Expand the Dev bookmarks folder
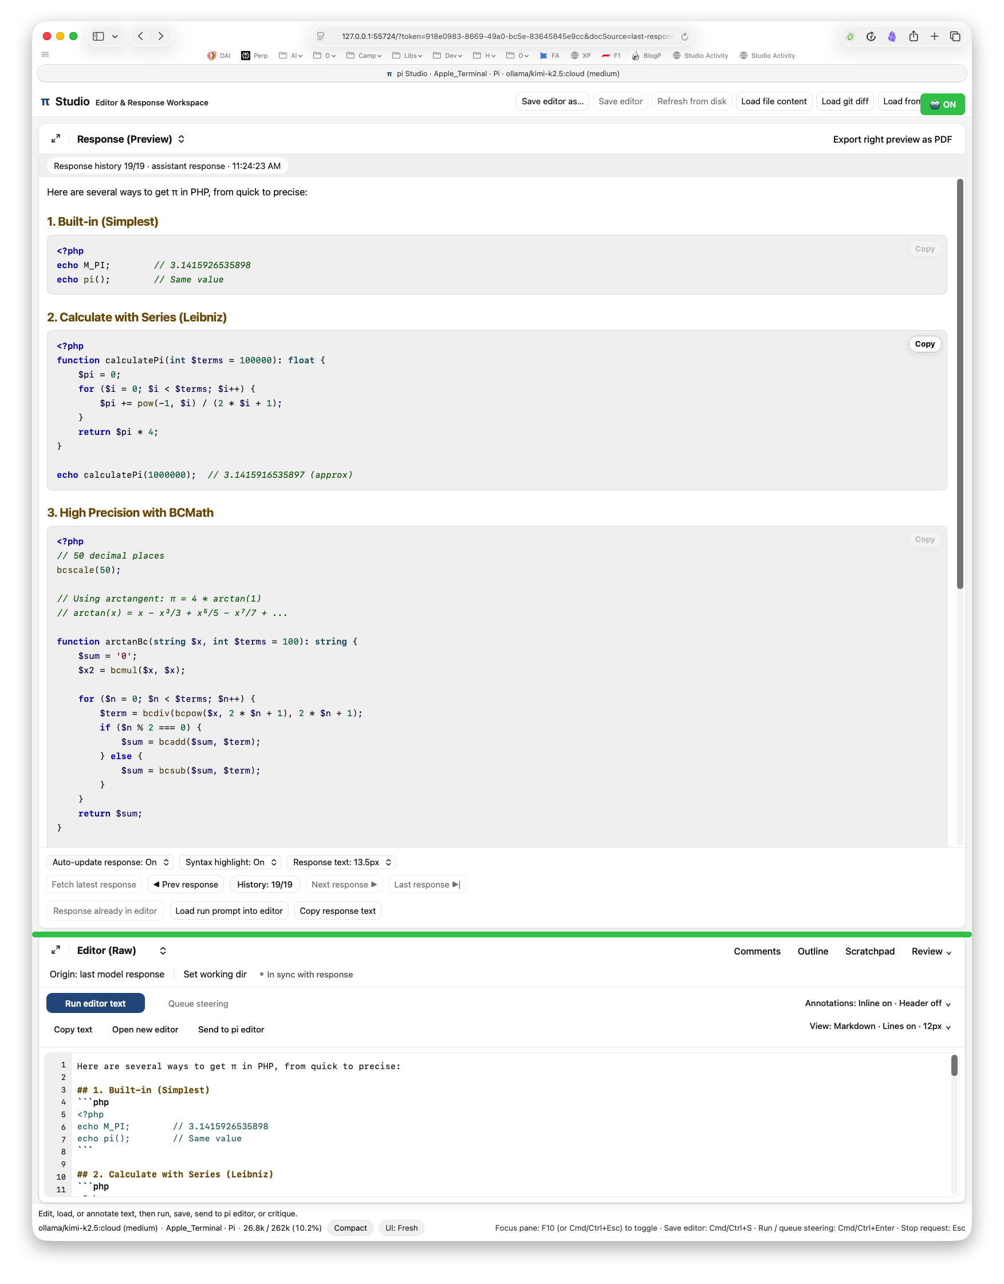The height and width of the screenshot is (1284, 1004). [447, 56]
